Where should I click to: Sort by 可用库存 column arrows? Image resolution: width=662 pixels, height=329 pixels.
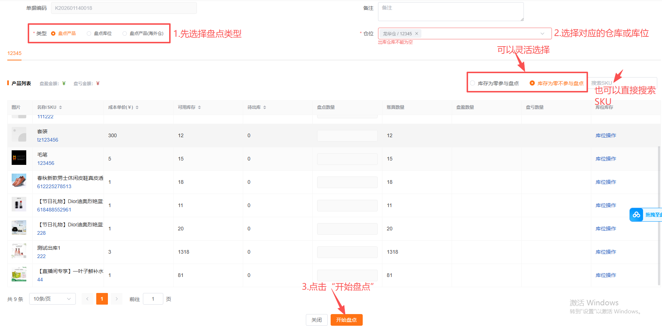pyautogui.click(x=199, y=107)
